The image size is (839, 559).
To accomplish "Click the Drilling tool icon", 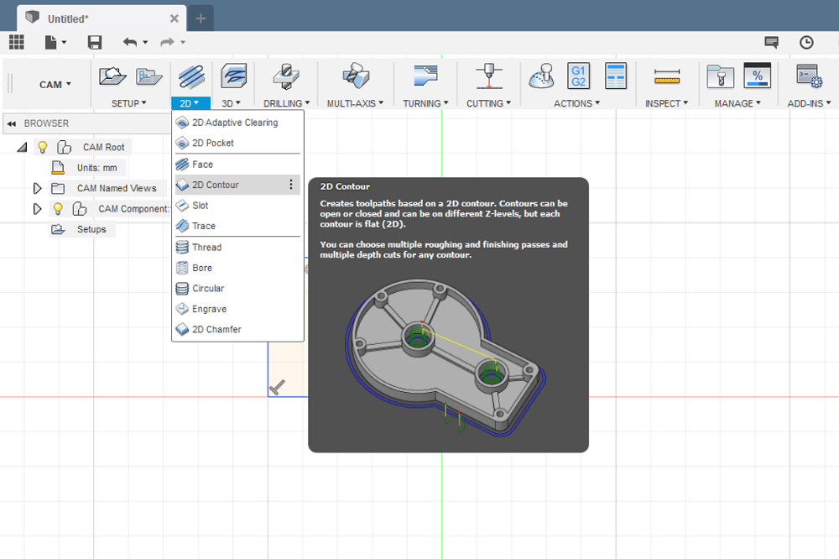I will [x=286, y=77].
